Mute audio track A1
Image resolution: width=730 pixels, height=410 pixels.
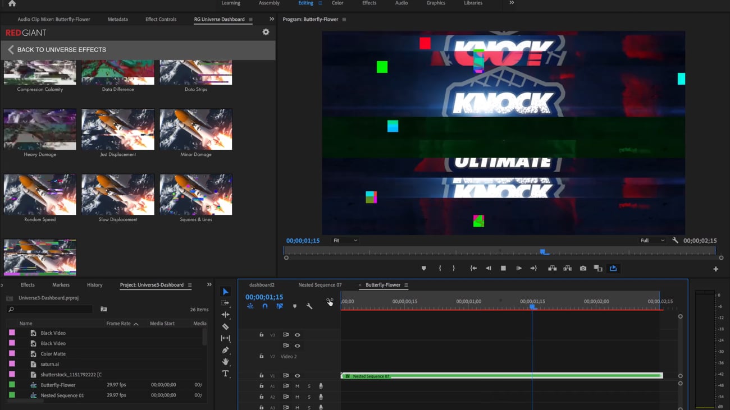click(297, 386)
